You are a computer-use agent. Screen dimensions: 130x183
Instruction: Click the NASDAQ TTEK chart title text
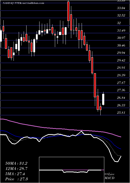point(23,3)
